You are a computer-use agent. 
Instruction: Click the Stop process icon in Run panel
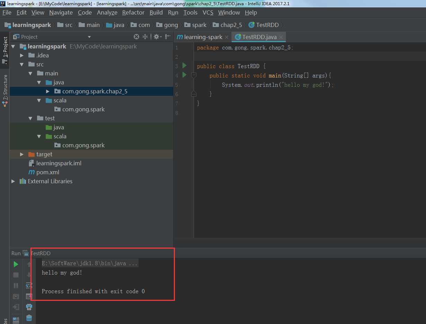[16, 275]
